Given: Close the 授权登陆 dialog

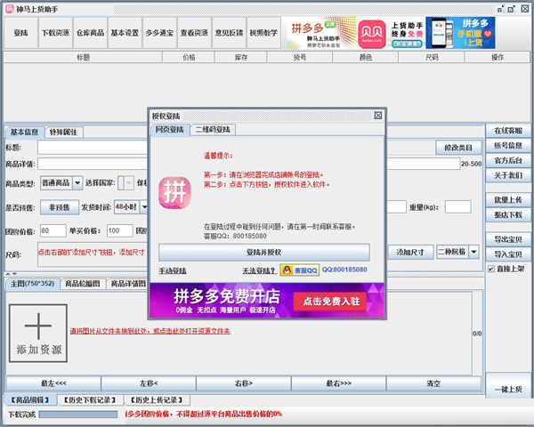Looking at the screenshot, I should tap(378, 115).
